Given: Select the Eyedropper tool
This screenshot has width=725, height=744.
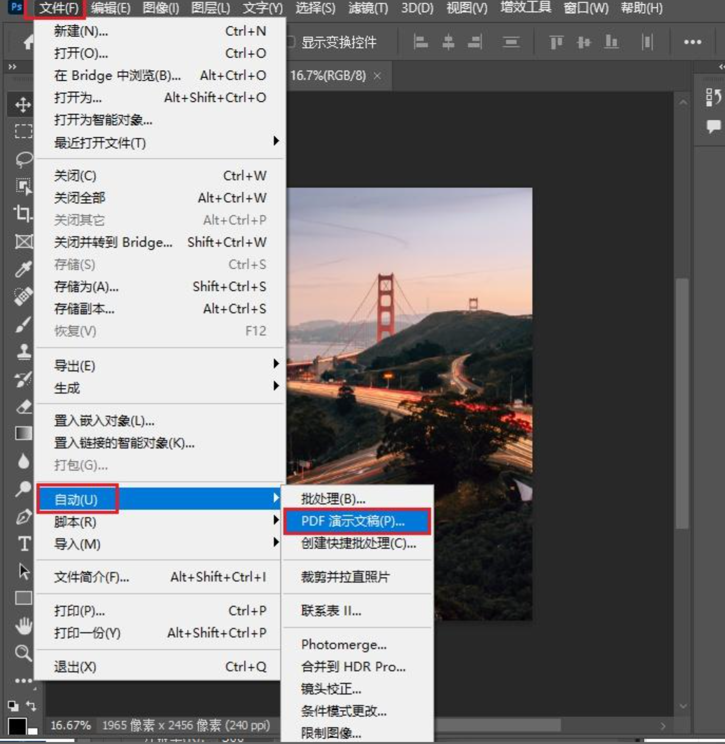Looking at the screenshot, I should (23, 269).
